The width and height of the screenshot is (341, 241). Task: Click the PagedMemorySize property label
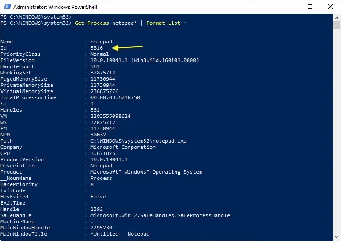coord(24,79)
